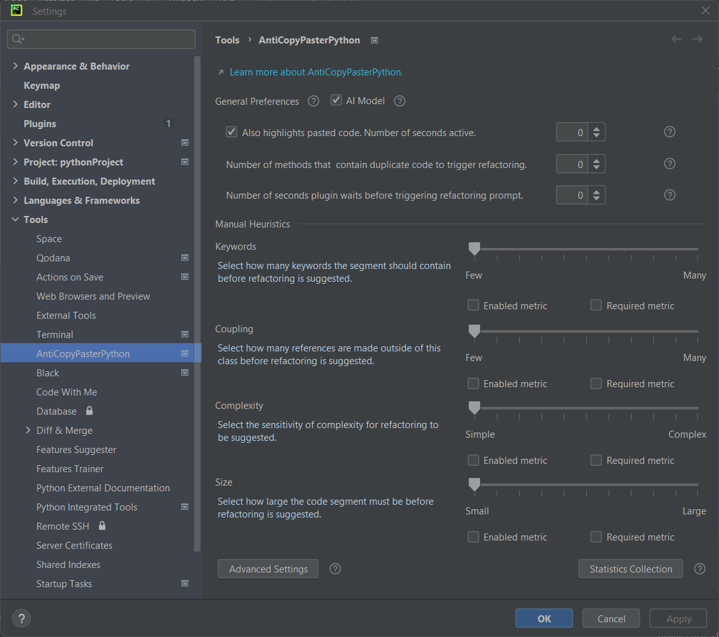719x637 pixels.
Task: Enable metric for Complexity
Action: (x=473, y=460)
